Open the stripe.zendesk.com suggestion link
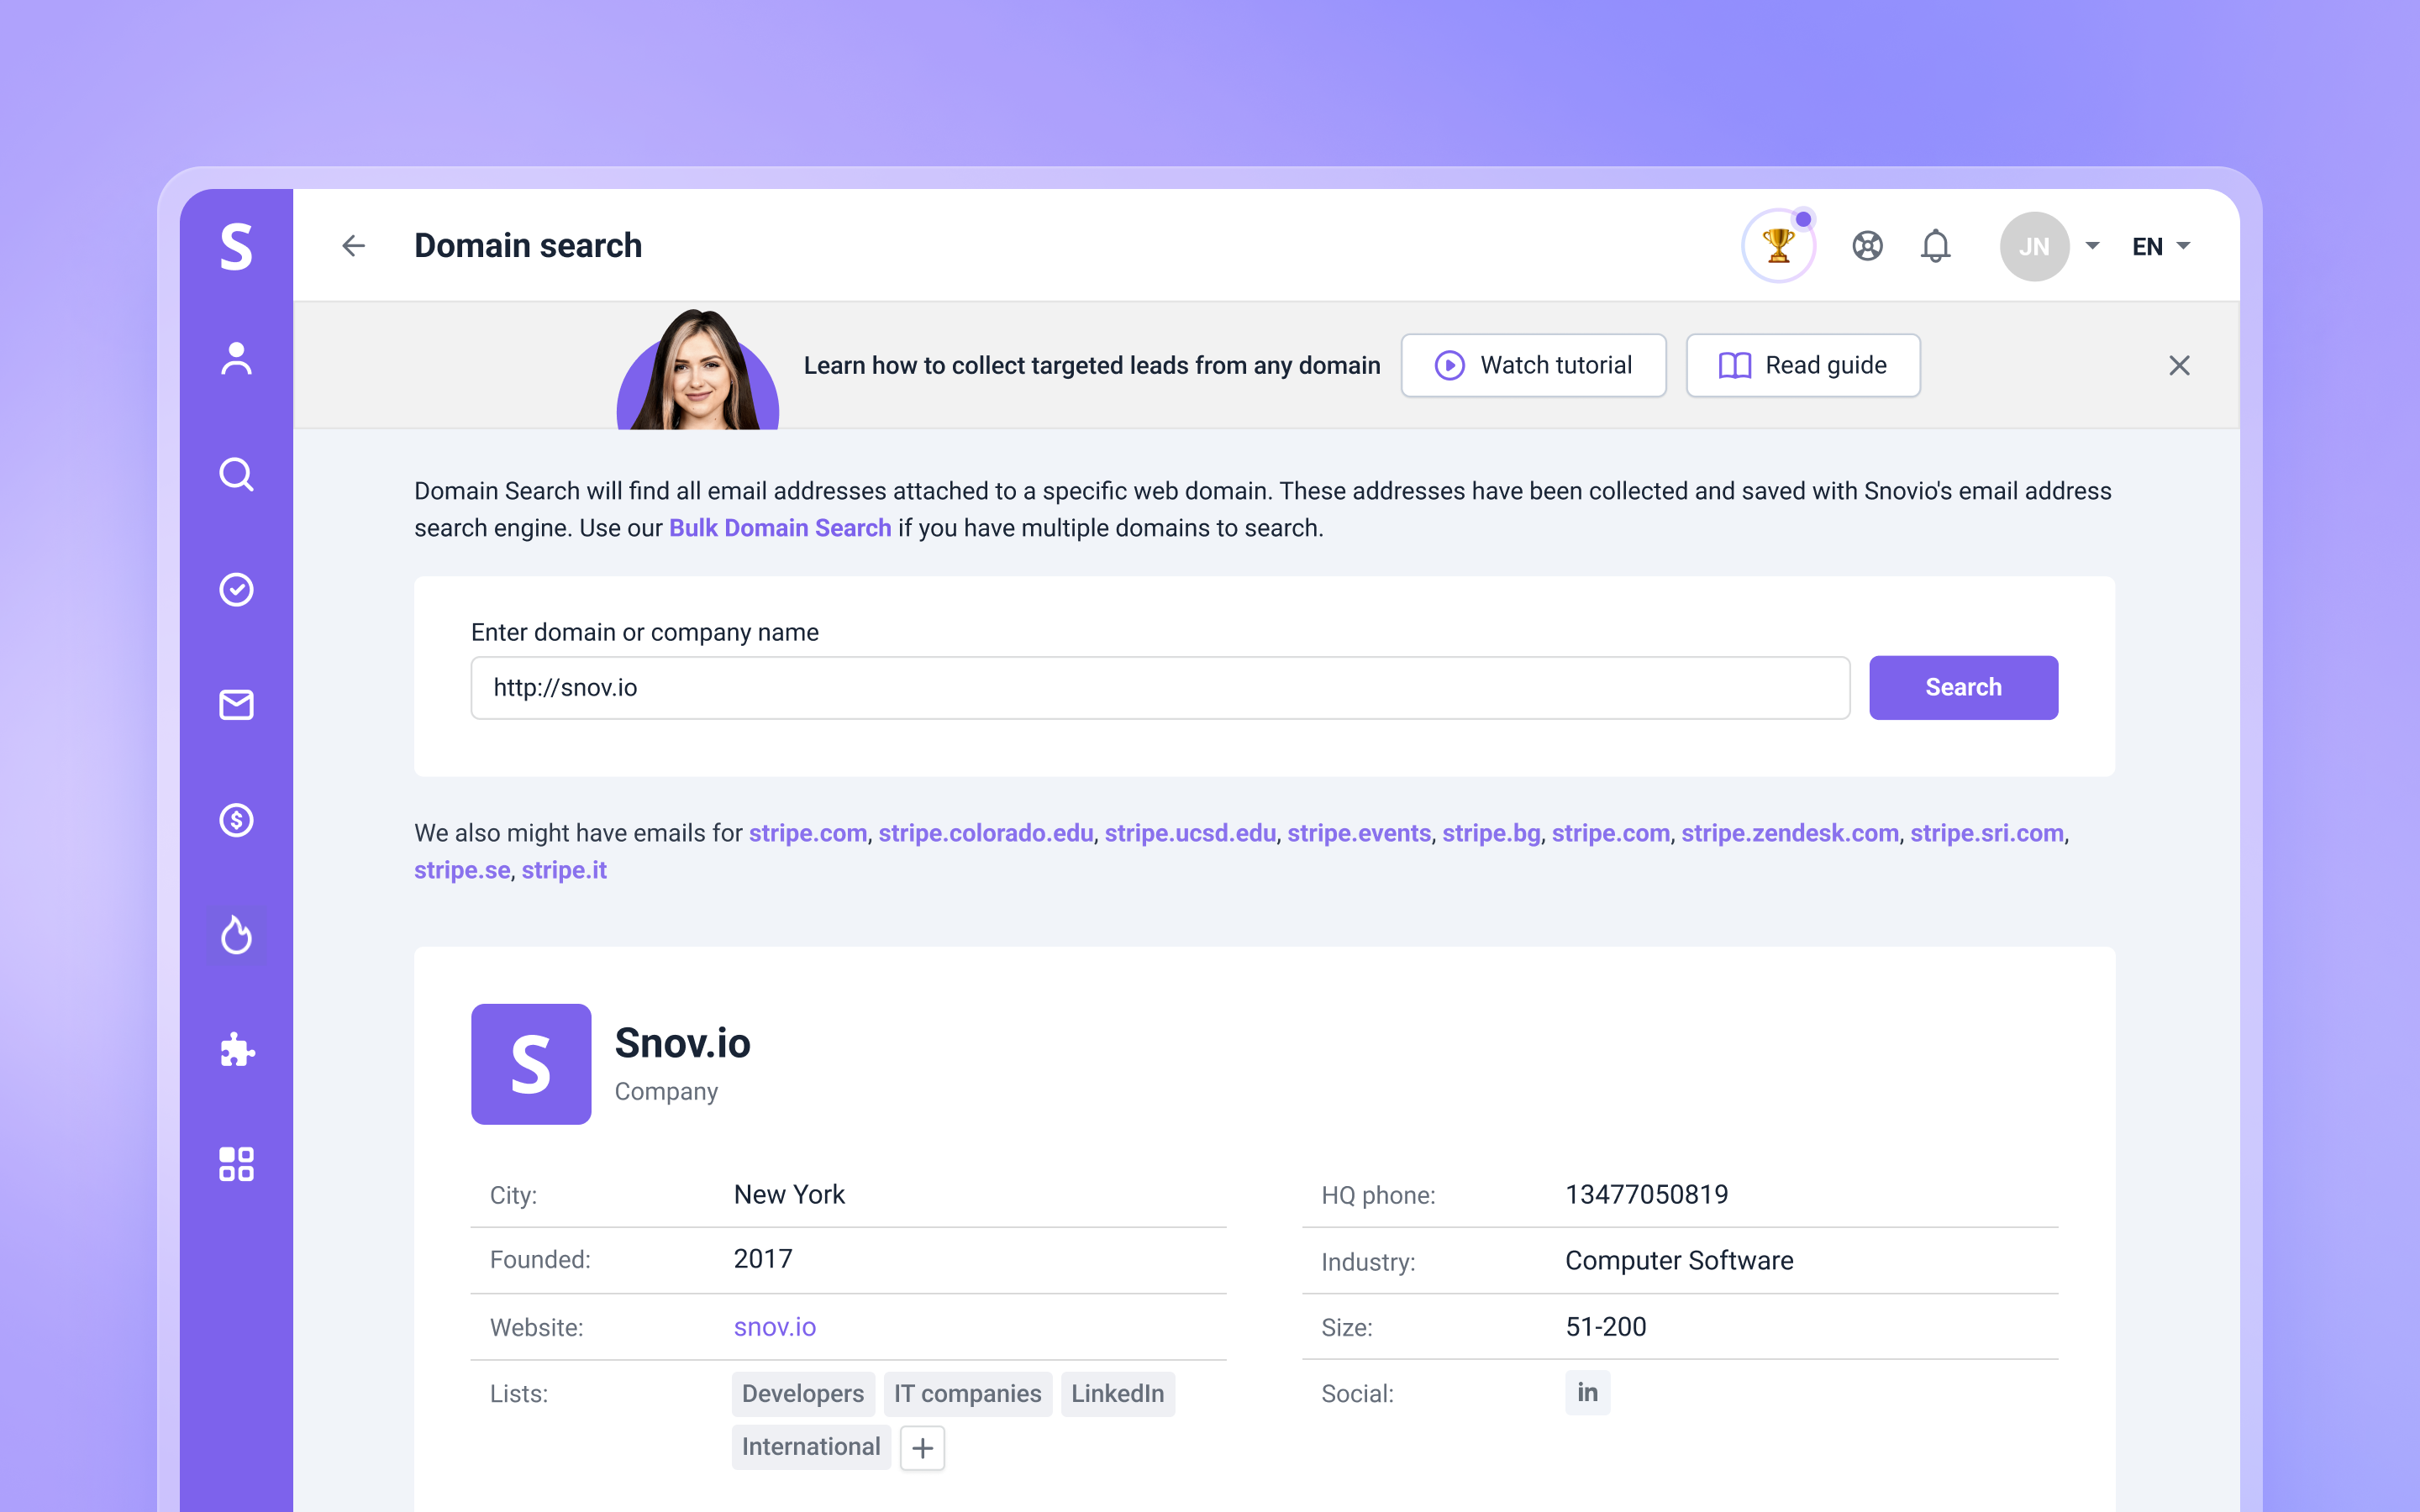2420x1512 pixels. coord(1789,832)
